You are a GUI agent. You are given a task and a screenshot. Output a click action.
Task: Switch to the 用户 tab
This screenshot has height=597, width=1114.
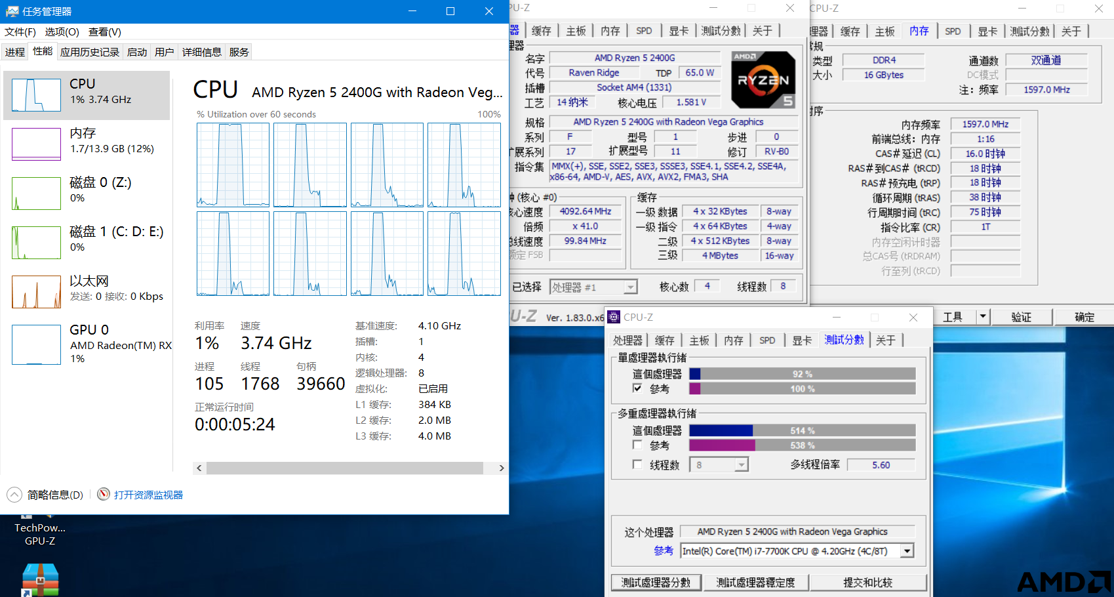(165, 52)
